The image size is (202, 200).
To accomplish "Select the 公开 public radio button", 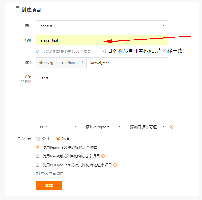I will tap(38, 139).
